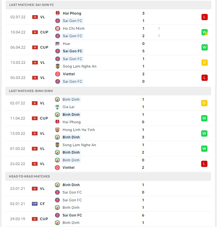The image size is (217, 227).
Task: Click the Song Lam Nghe An crest on 13.03.22
Action: [x=58, y=66]
